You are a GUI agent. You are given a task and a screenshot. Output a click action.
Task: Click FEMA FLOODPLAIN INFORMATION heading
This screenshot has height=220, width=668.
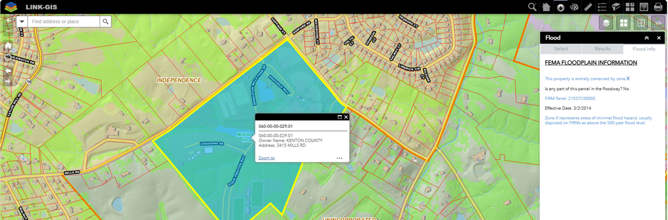pos(591,63)
